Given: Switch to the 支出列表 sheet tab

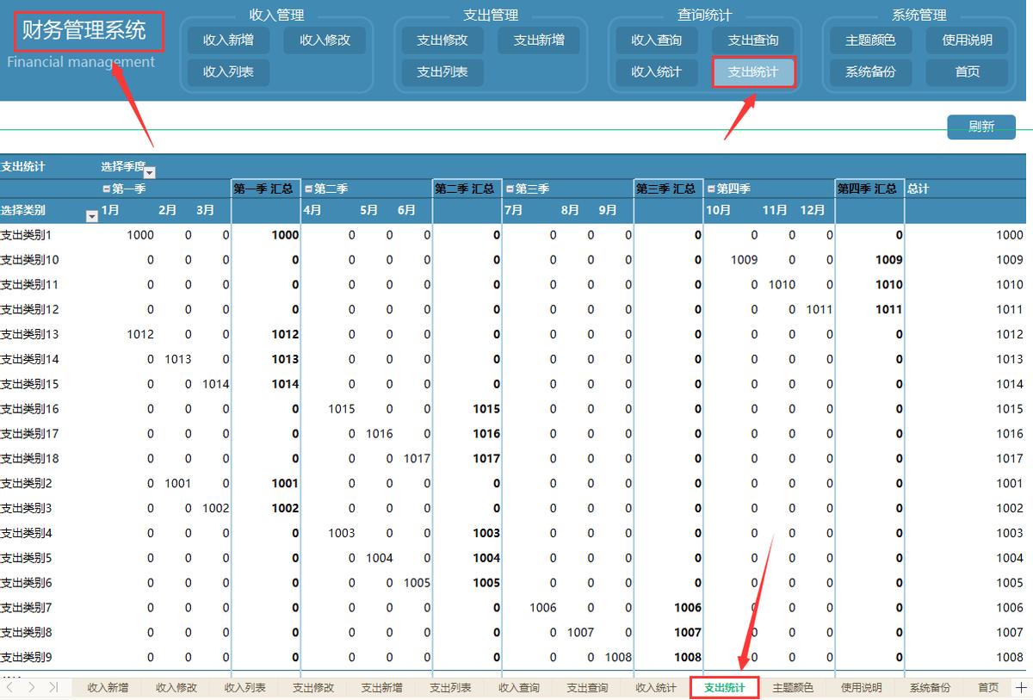Looking at the screenshot, I should coord(449,686).
